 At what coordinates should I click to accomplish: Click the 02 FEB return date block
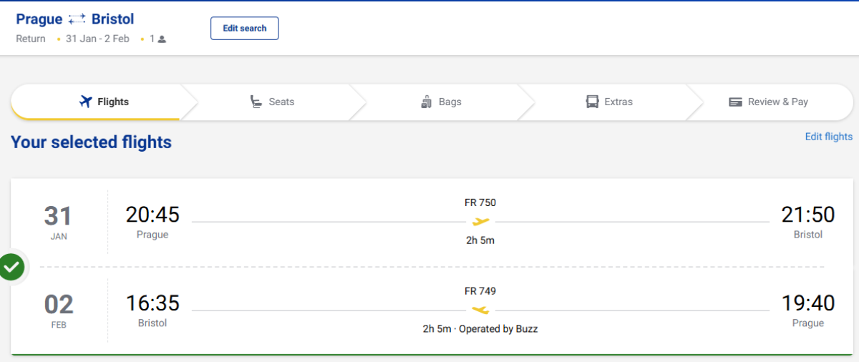(x=59, y=309)
